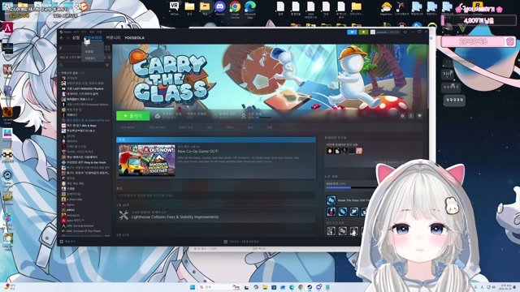Select the Fling to the Finish entry
Screen dimensions: 520x292
point(84,162)
